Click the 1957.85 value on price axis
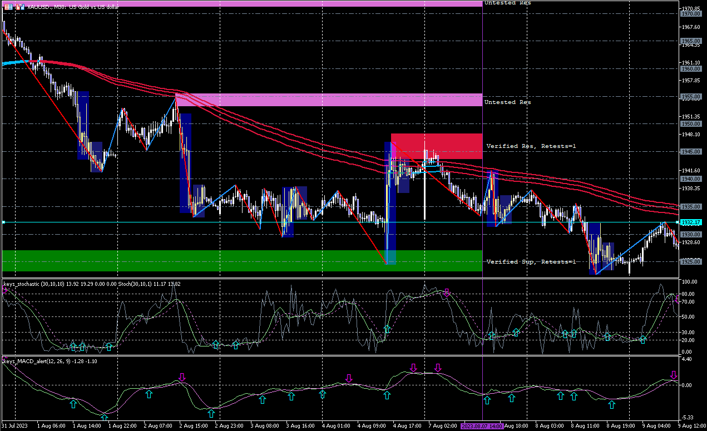Viewport: 707px width, 431px height. coord(690,81)
